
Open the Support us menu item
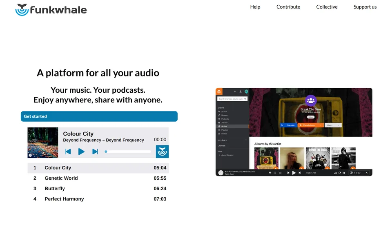[x=365, y=7]
